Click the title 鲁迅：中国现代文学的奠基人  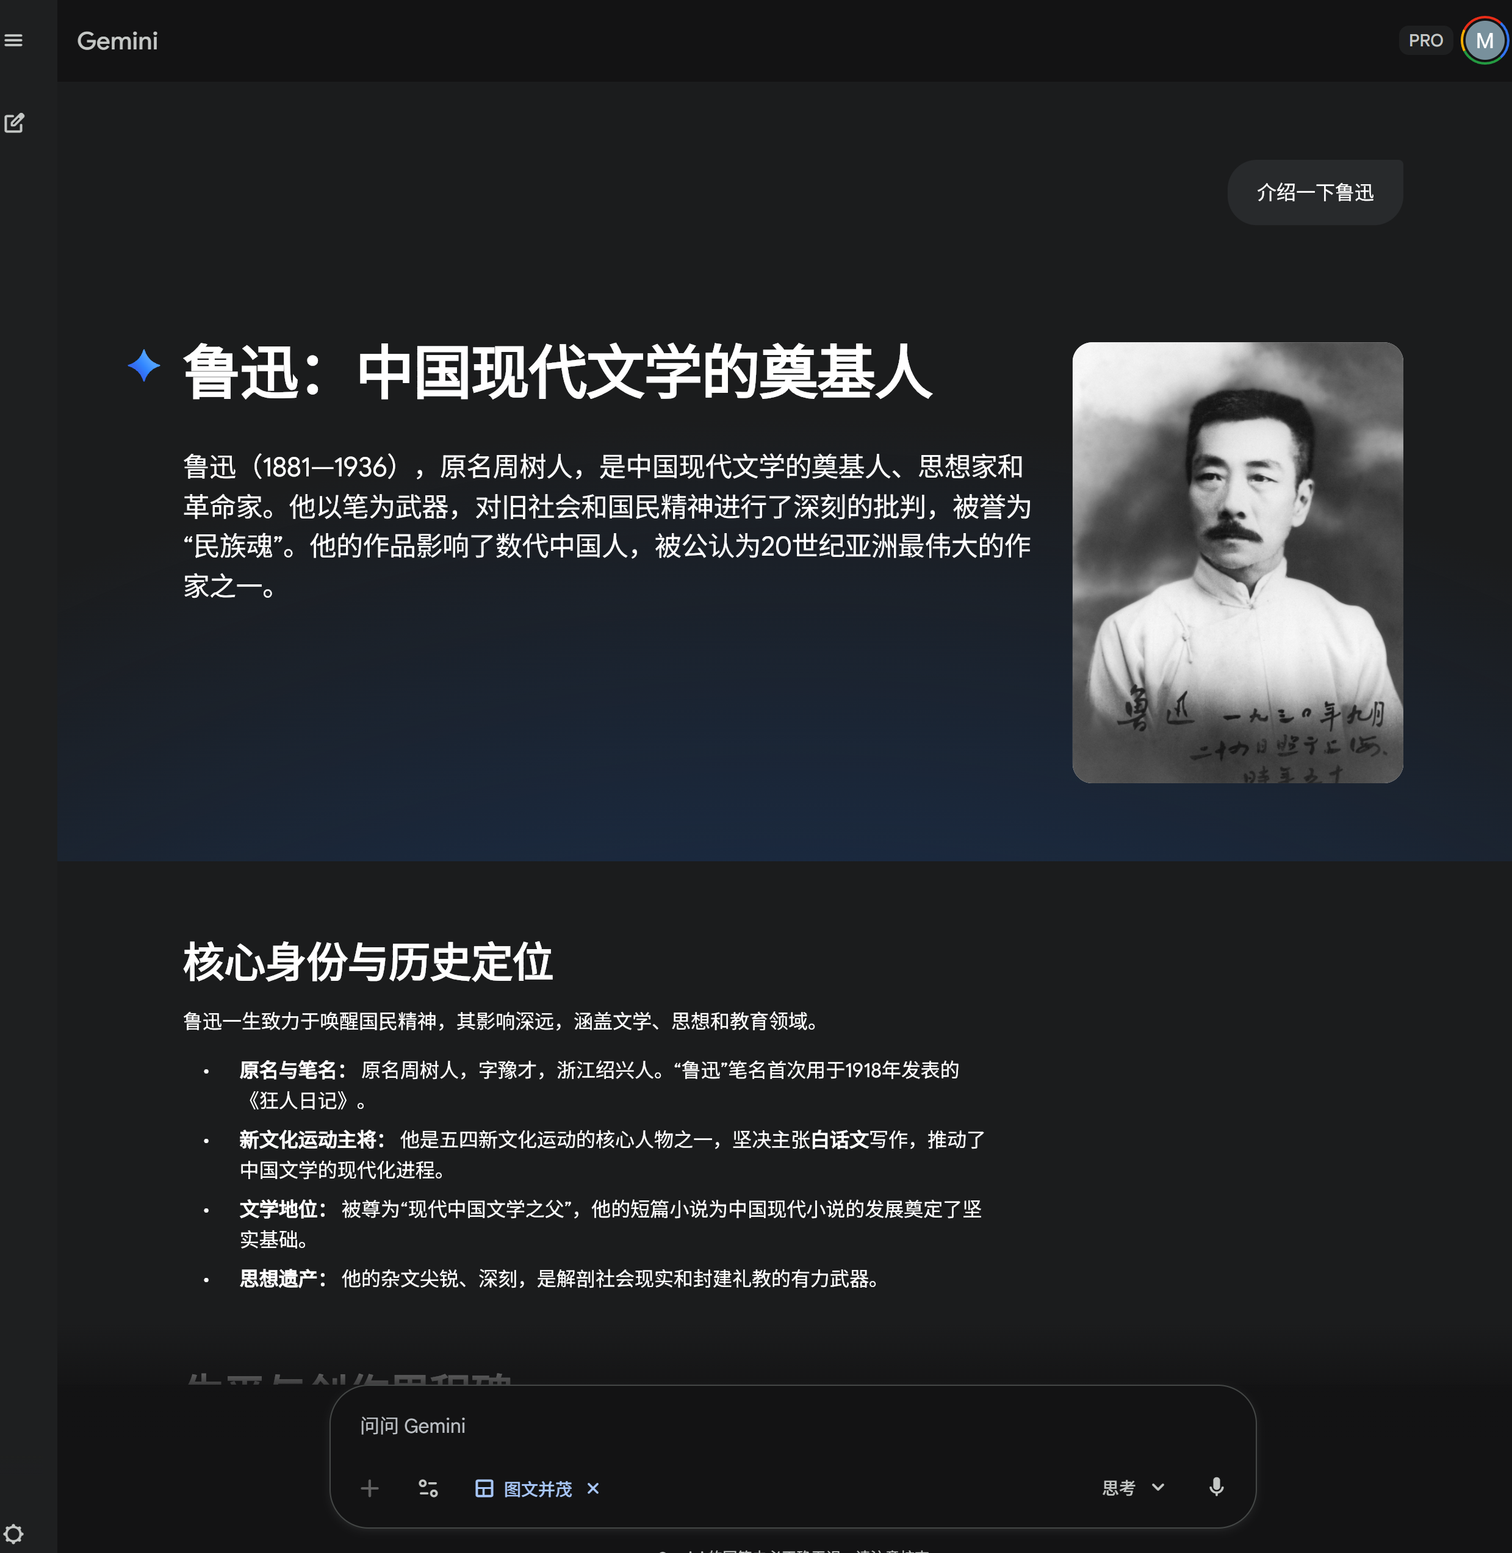point(558,371)
